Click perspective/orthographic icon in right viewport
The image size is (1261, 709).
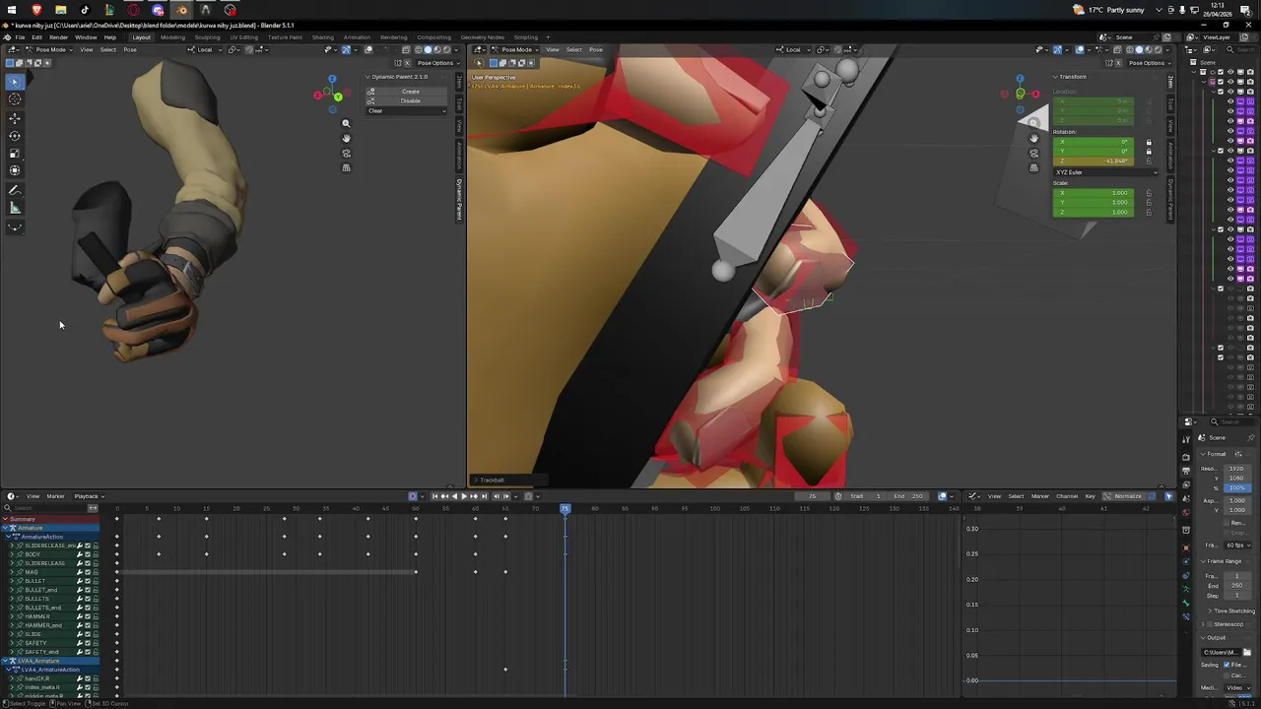pyautogui.click(x=1033, y=167)
